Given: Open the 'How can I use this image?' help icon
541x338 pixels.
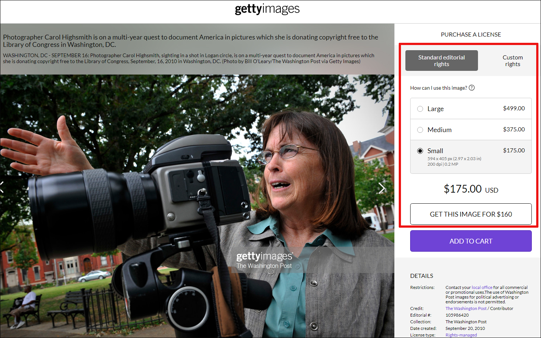Looking at the screenshot, I should point(472,88).
